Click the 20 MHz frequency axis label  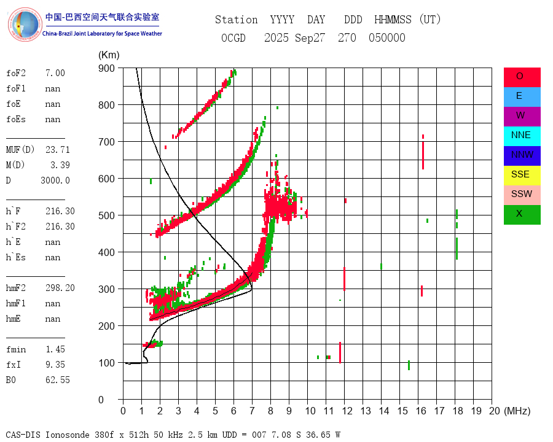tap(495, 411)
